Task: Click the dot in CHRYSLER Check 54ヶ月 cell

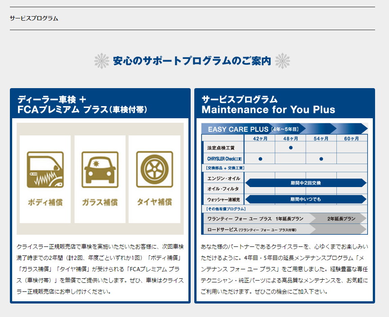Action: pyautogui.click(x=321, y=159)
